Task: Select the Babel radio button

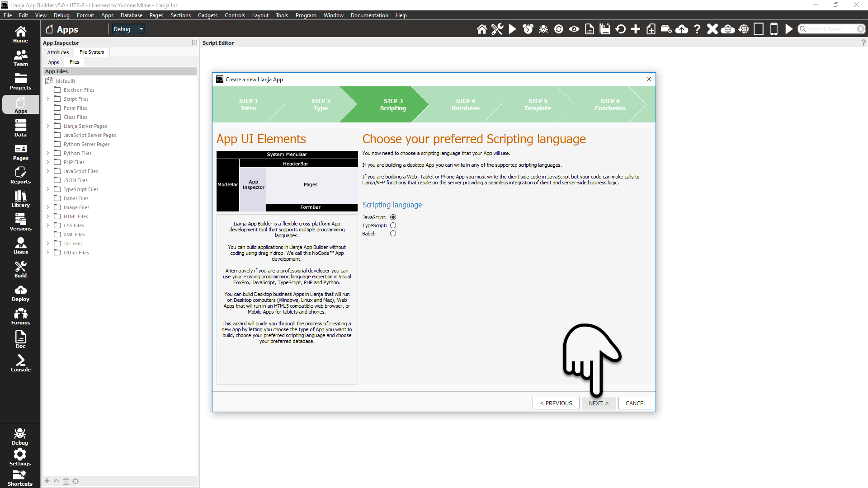Action: [393, 234]
